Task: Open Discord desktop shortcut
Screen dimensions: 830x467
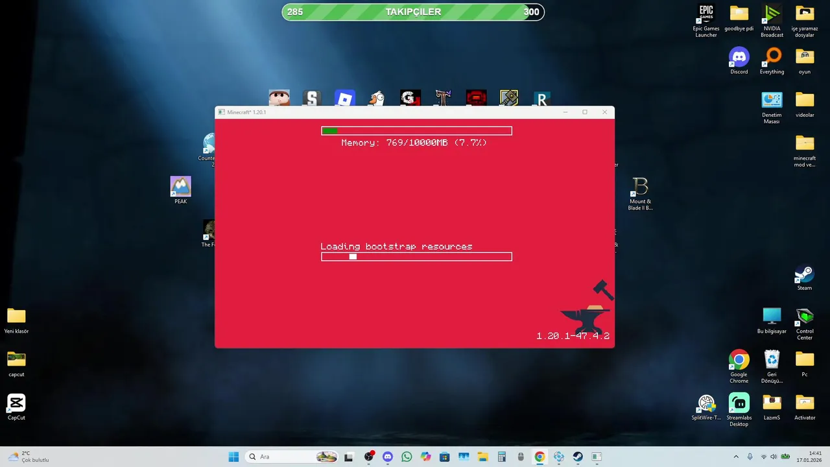Action: [739, 61]
